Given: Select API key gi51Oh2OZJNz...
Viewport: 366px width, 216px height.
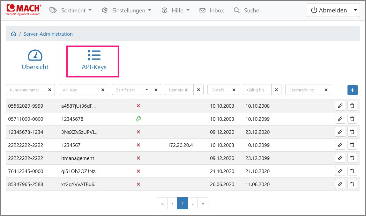Looking at the screenshot, I should [x=80, y=171].
